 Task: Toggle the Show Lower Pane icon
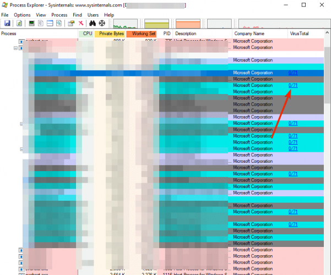[x=50, y=23]
